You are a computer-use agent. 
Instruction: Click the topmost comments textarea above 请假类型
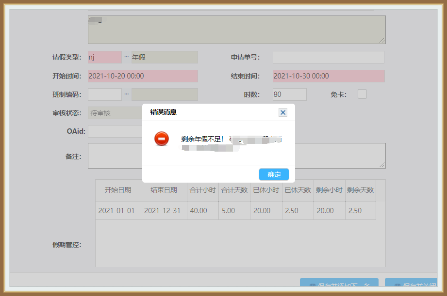click(x=236, y=29)
